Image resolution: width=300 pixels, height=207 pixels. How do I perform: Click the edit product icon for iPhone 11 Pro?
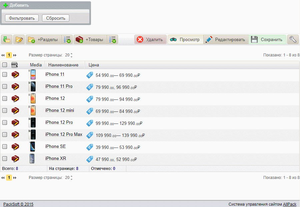tap(15, 86)
